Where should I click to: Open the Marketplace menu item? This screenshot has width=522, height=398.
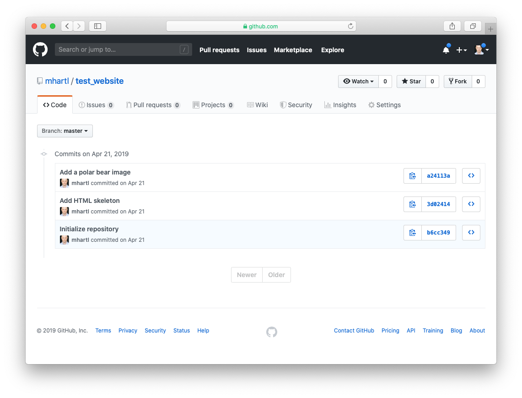[293, 50]
